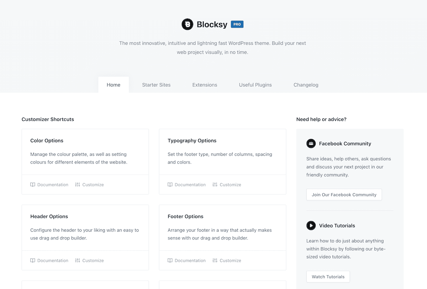Click the Facebook Community group icon
427x289 pixels.
click(x=311, y=144)
